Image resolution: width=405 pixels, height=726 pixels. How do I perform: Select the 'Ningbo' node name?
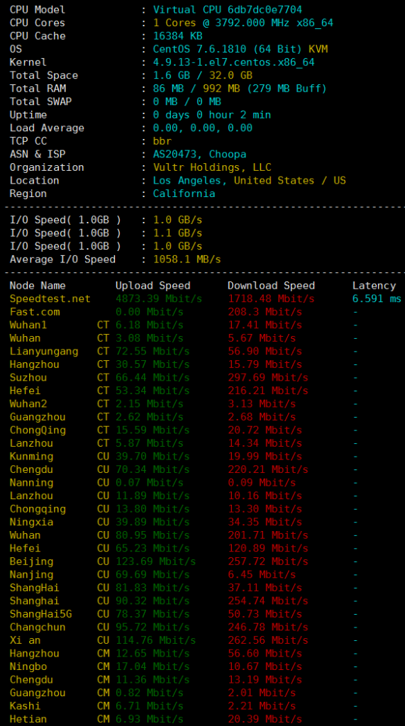pos(28,666)
